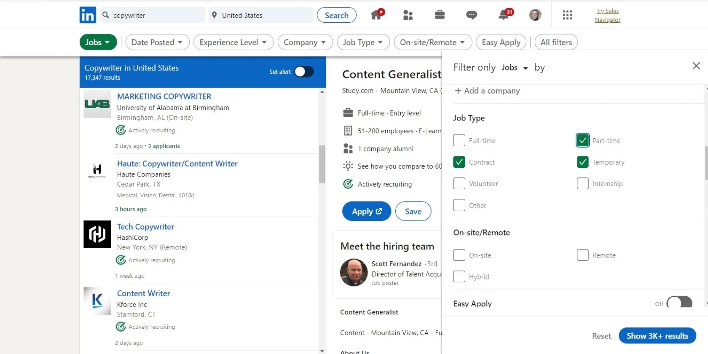Check the Remote option
This screenshot has width=708, height=354.
click(x=582, y=255)
